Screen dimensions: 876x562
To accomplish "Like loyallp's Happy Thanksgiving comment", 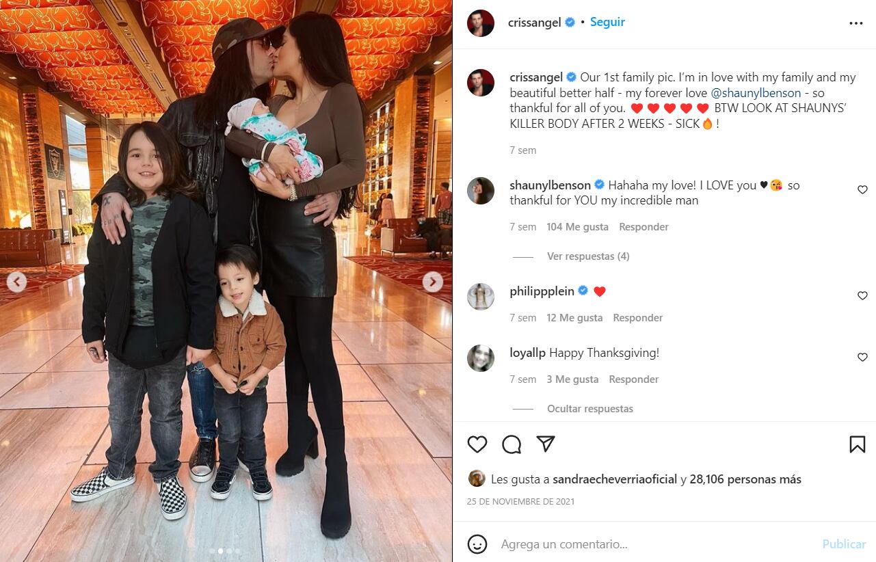I will [862, 358].
